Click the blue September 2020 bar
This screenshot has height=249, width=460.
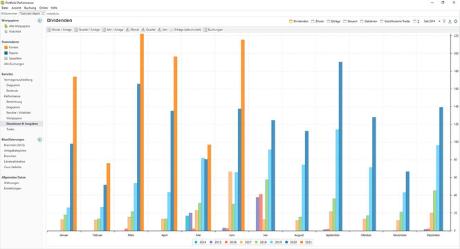tap(340, 147)
